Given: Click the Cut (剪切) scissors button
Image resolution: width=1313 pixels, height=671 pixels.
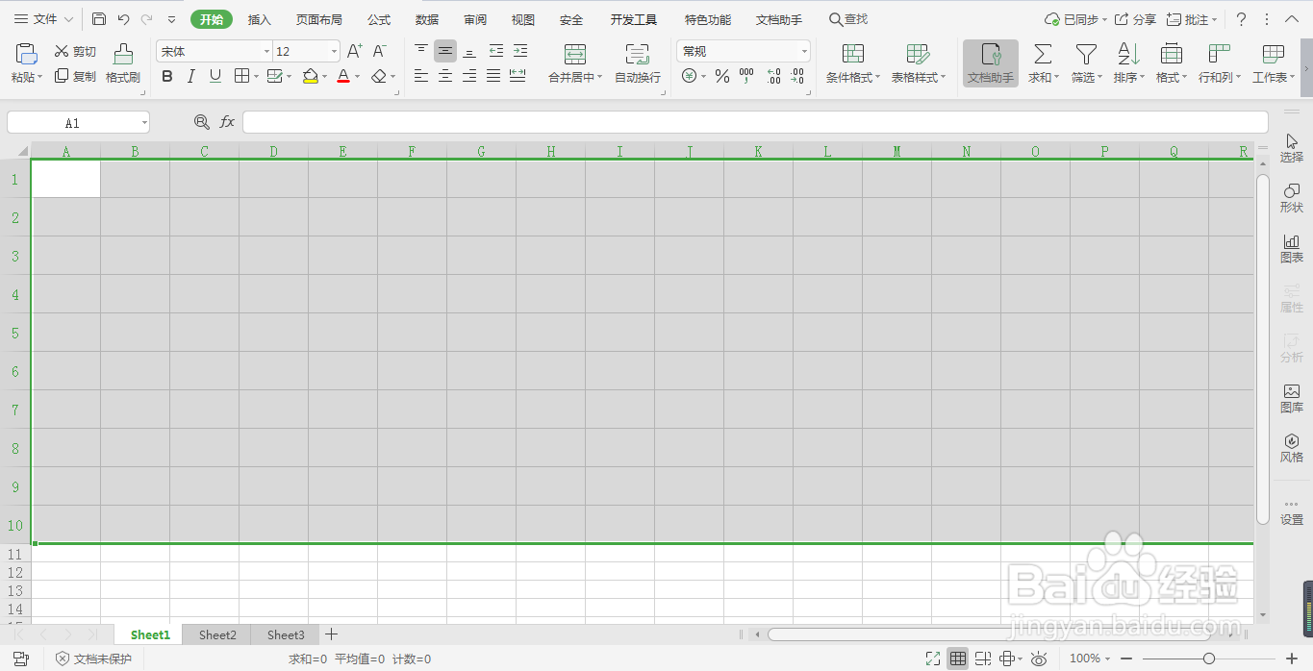Looking at the screenshot, I should click(75, 52).
